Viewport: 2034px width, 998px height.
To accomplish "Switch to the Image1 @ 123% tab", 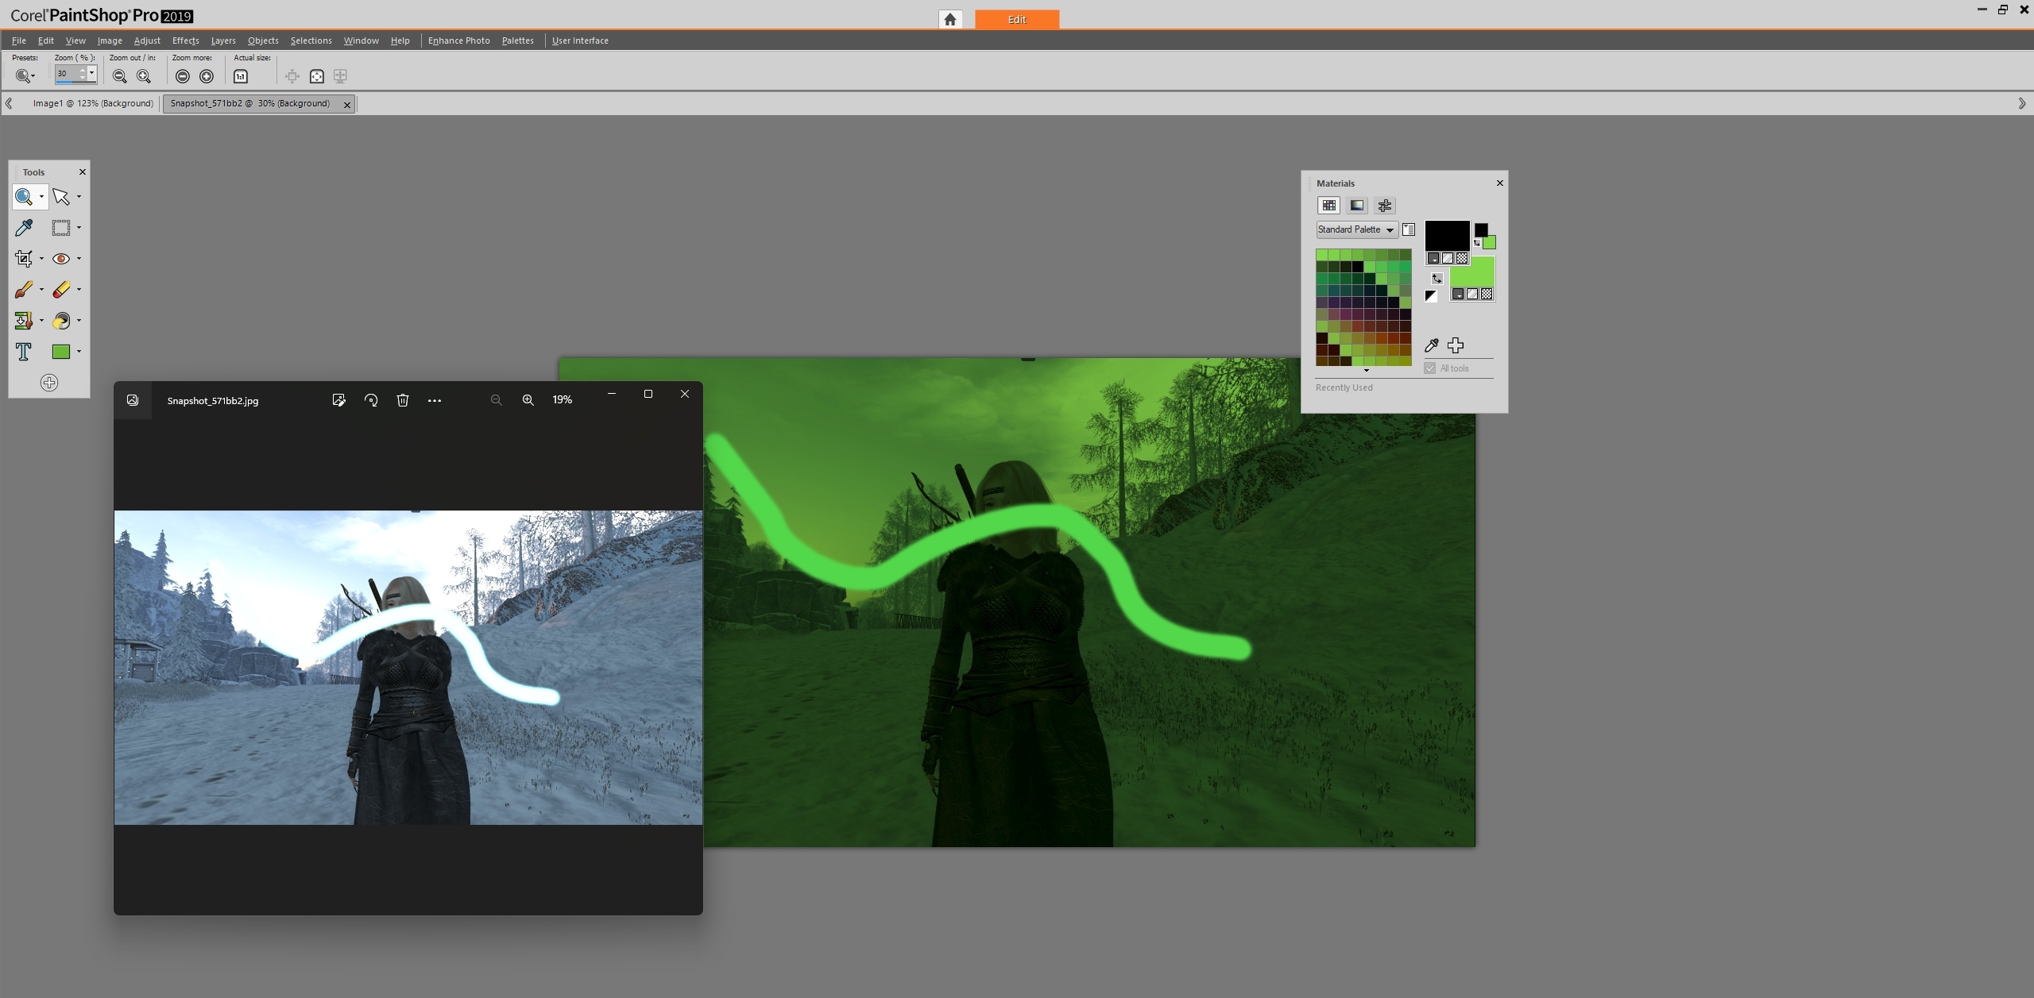I will coord(93,103).
